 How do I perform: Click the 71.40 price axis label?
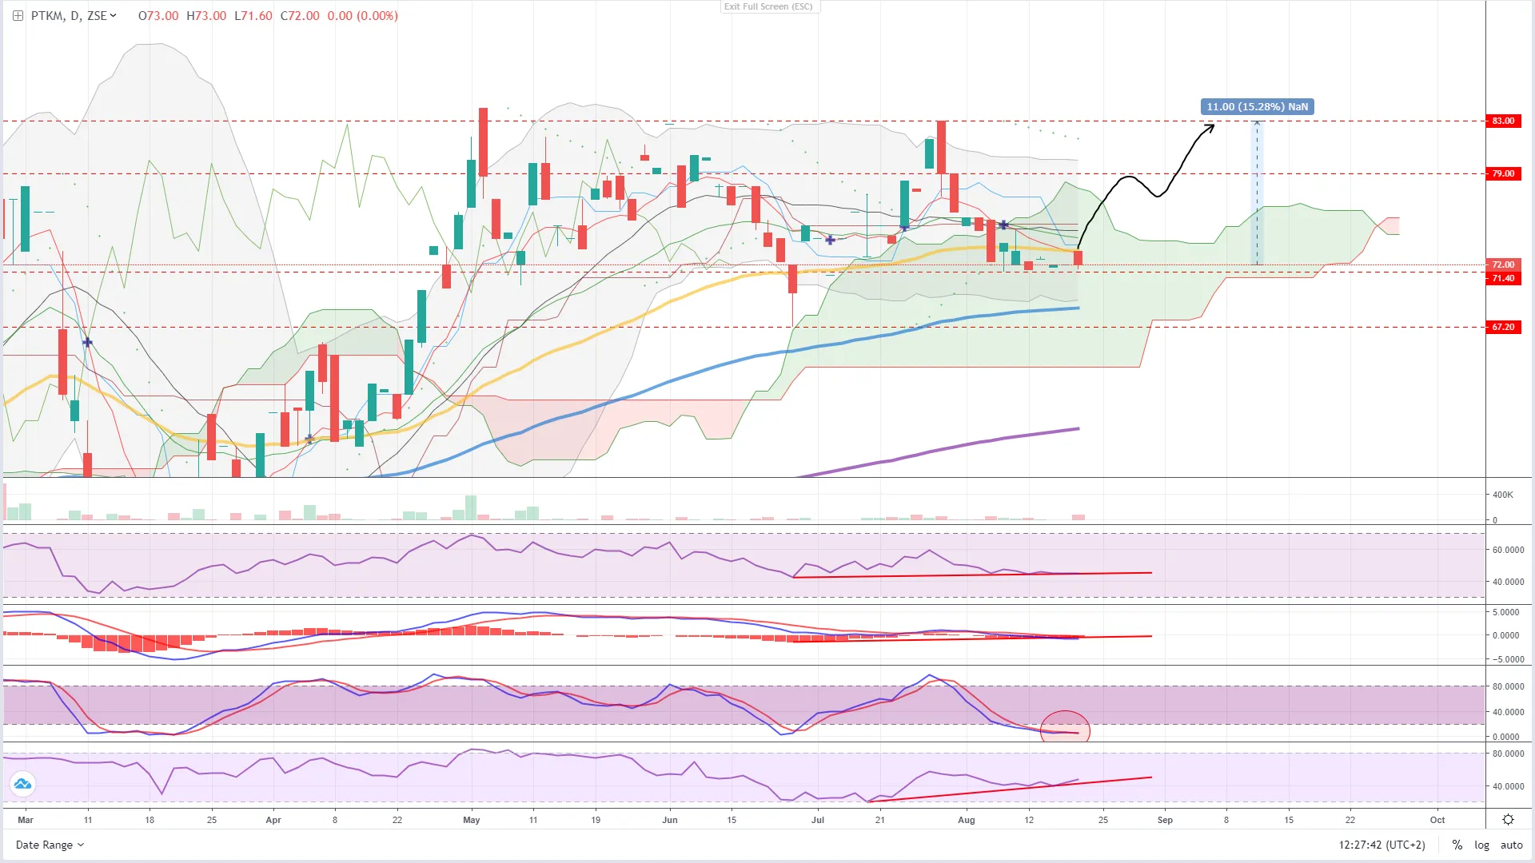[1503, 278]
